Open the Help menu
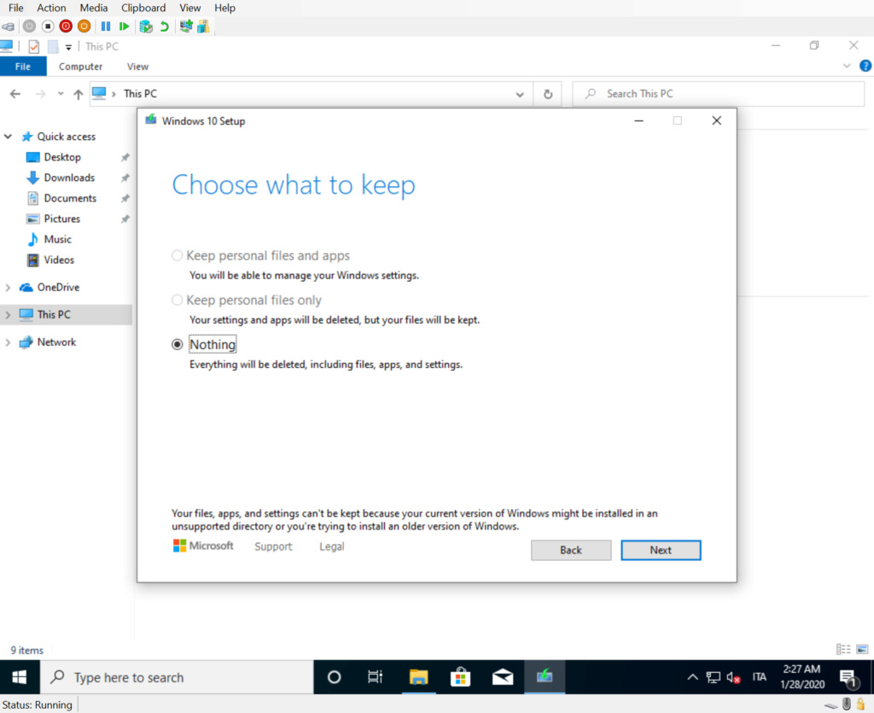 coord(224,8)
